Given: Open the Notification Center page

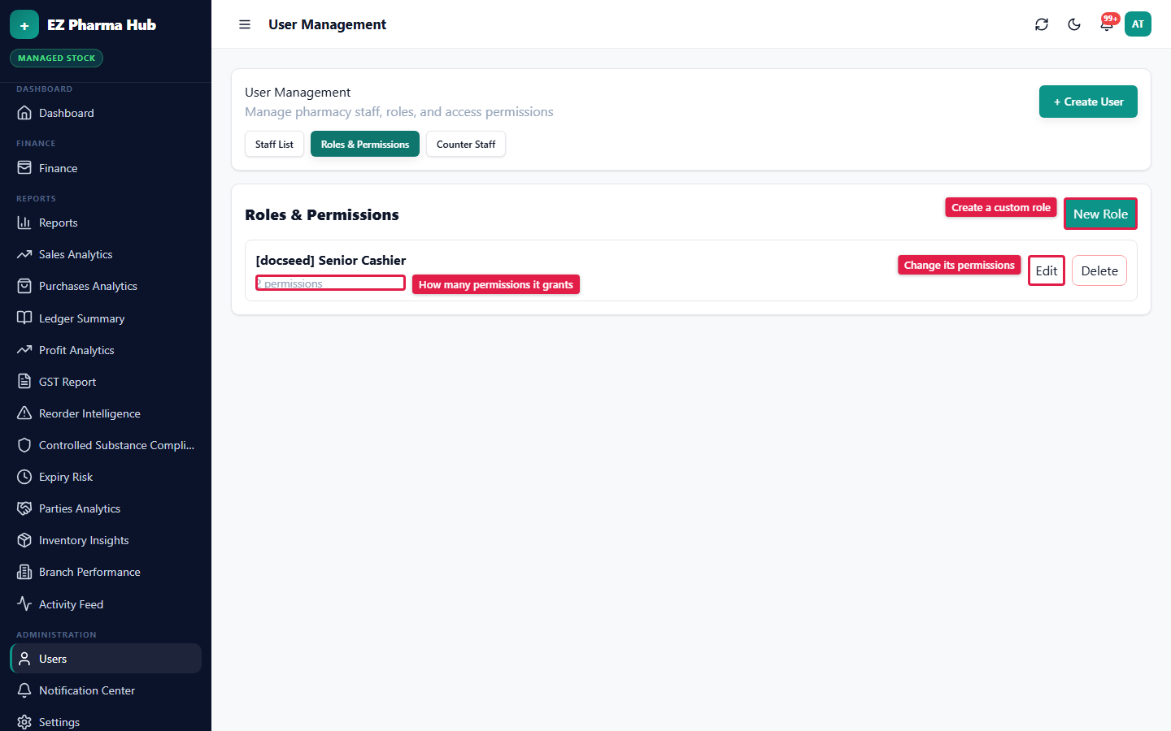Looking at the screenshot, I should tap(106, 690).
